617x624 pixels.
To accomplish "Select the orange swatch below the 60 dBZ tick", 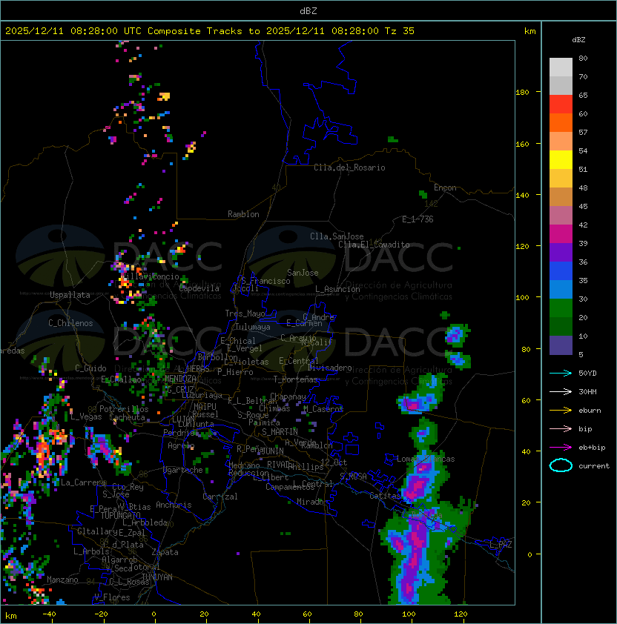I will coord(561,122).
